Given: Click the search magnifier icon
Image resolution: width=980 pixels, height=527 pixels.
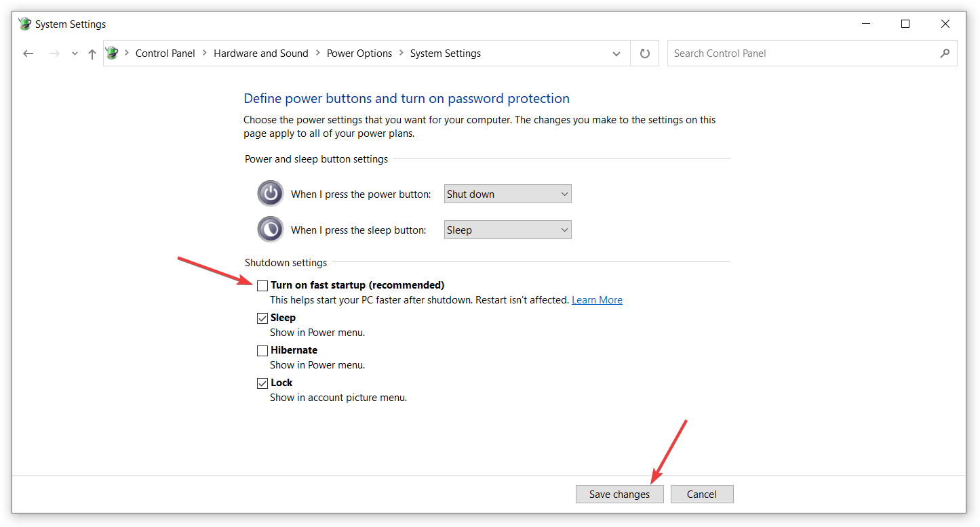Looking at the screenshot, I should click(945, 54).
